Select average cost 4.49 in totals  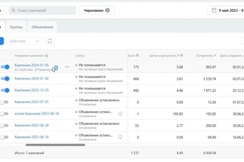pos(180,153)
